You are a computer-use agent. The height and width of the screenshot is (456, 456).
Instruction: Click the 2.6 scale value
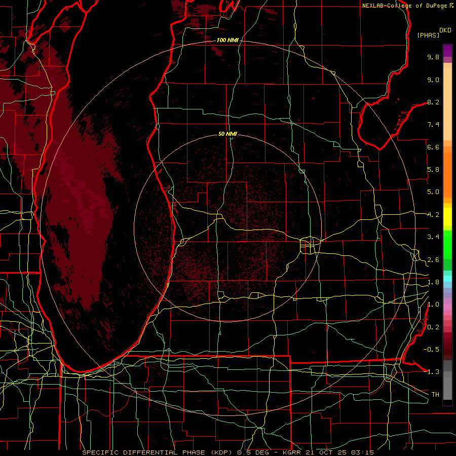[433, 260]
